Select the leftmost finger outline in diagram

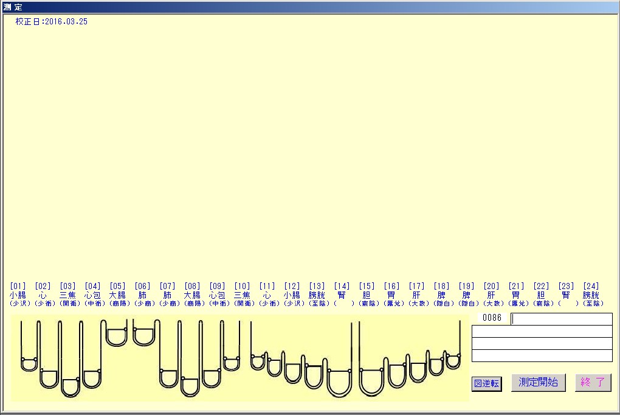pyautogui.click(x=29, y=347)
